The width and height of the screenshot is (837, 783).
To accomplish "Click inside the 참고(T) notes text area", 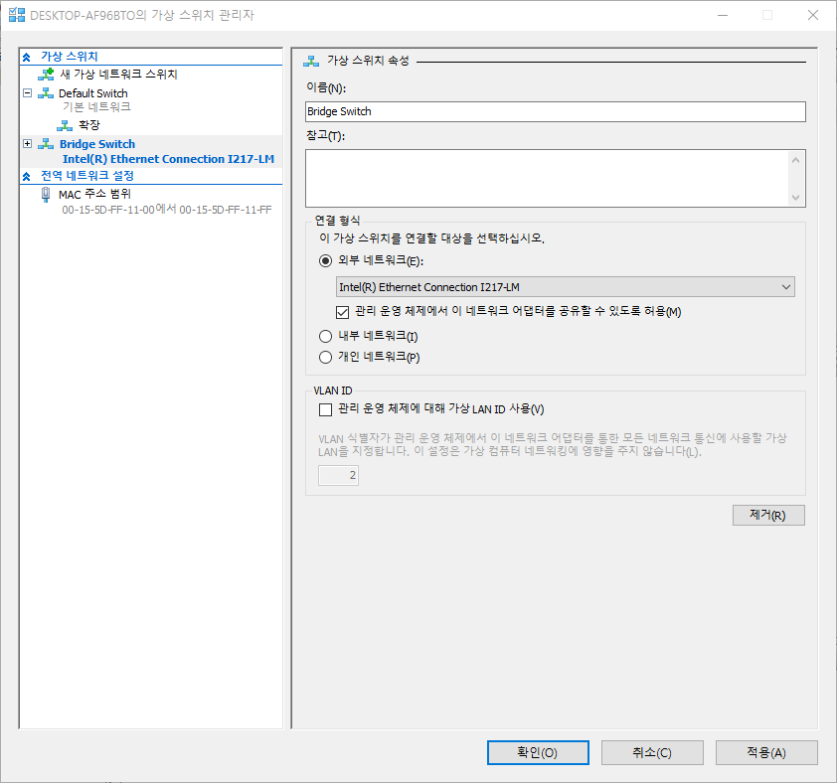I will coord(547,178).
